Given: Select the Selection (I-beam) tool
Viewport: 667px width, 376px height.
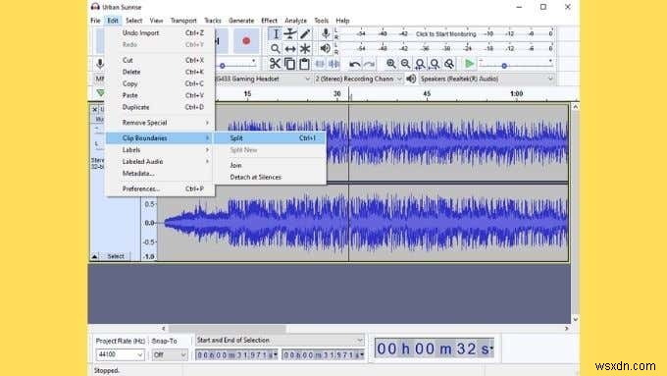Looking at the screenshot, I should click(x=276, y=34).
